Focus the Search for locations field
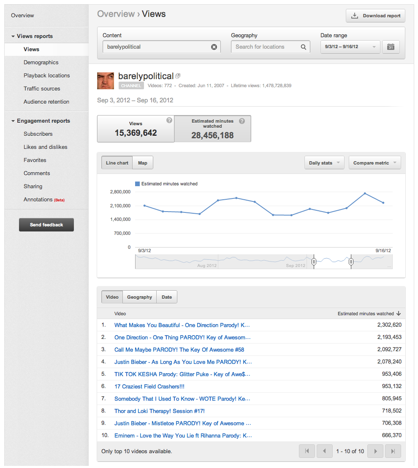 click(271, 47)
